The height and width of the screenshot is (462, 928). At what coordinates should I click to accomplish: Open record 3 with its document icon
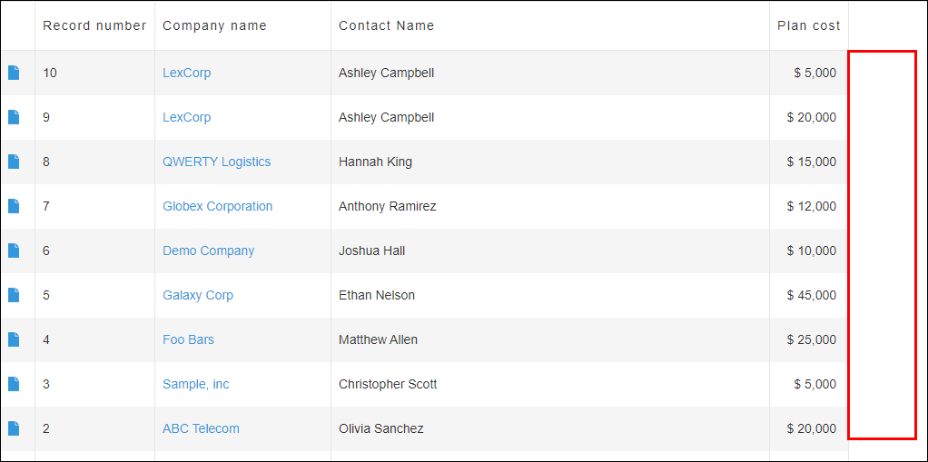(14, 384)
